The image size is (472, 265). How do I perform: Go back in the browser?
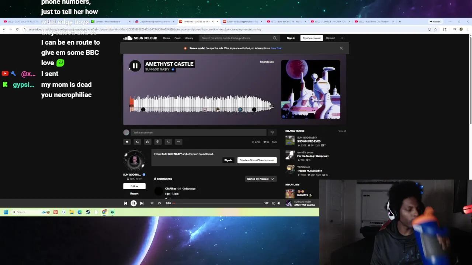coord(4,29)
